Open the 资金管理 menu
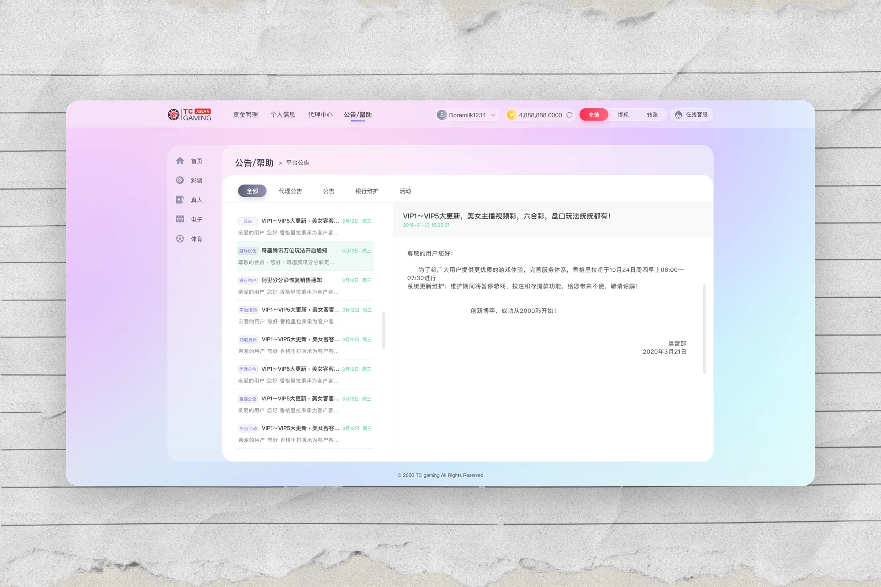The width and height of the screenshot is (881, 587). click(x=245, y=114)
